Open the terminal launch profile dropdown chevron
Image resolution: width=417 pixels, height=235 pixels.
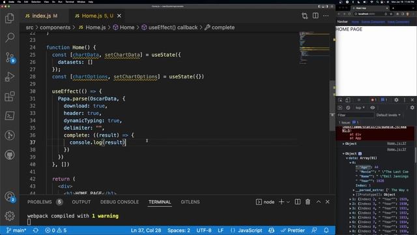pos(288,202)
